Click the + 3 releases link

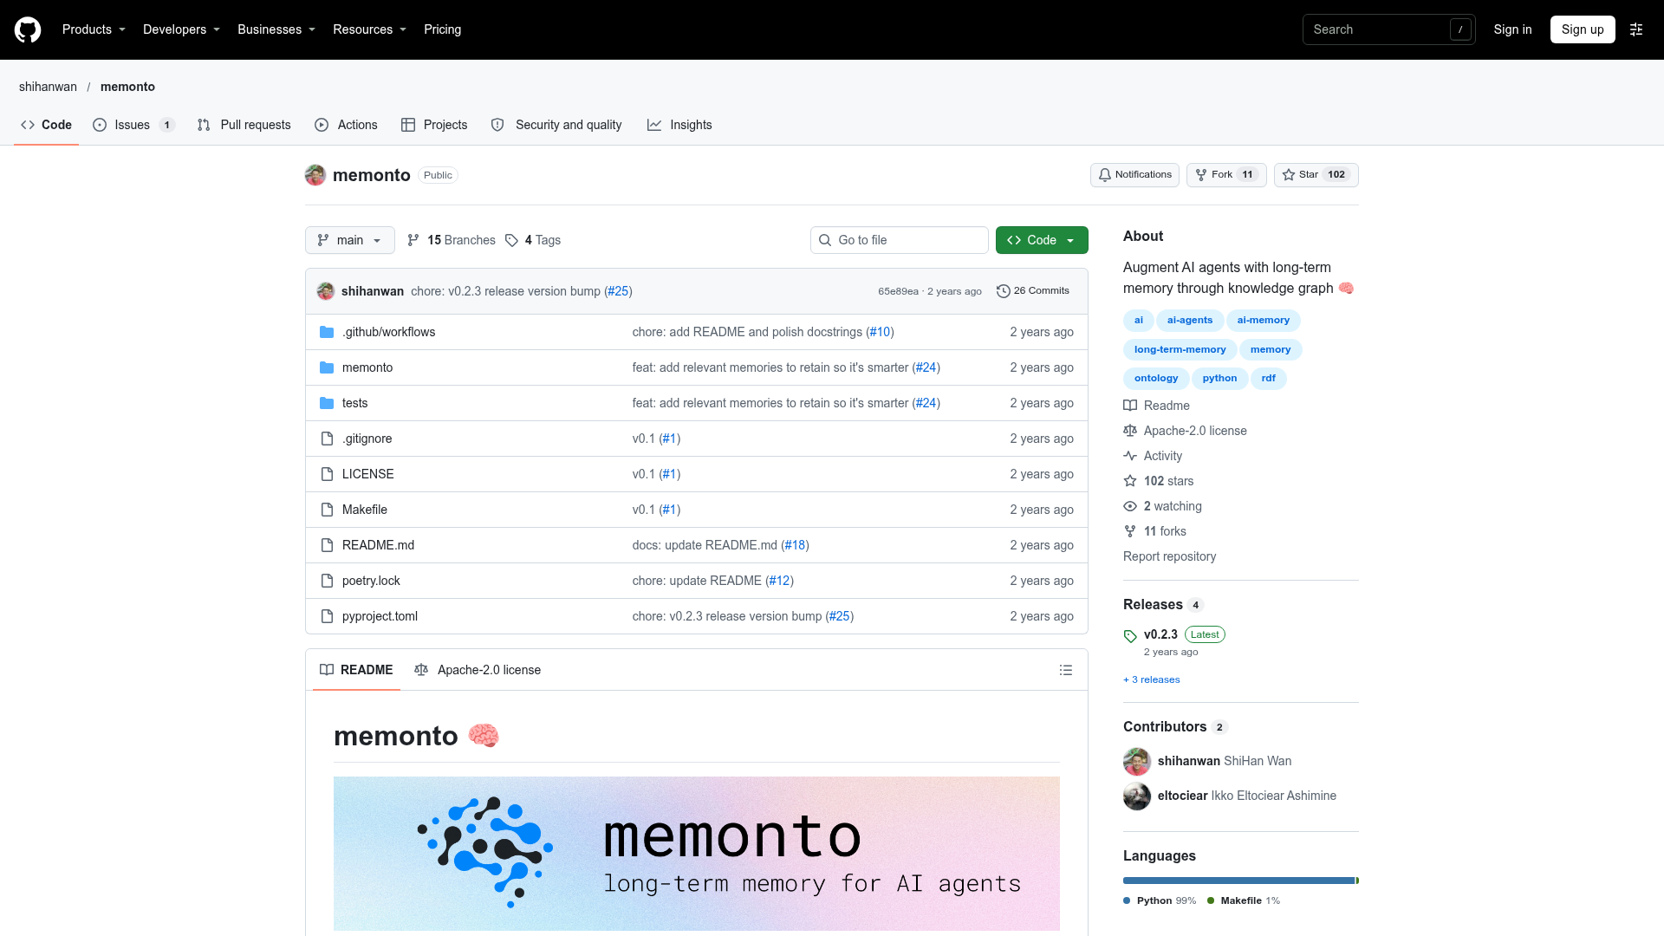pos(1152,679)
